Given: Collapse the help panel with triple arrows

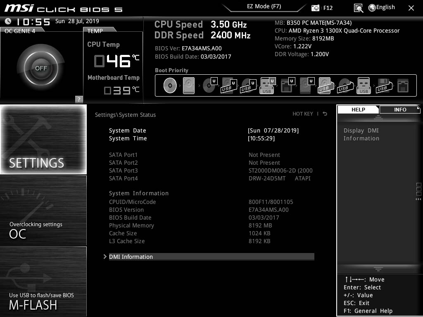Looking at the screenshot, I should tap(418, 199).
